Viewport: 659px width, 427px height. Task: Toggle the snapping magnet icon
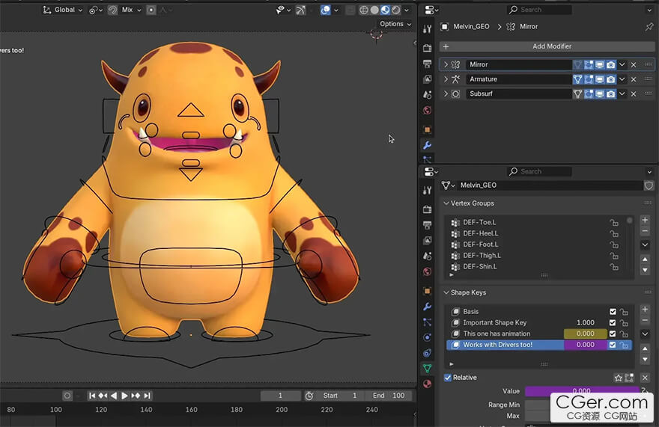pyautogui.click(x=112, y=10)
